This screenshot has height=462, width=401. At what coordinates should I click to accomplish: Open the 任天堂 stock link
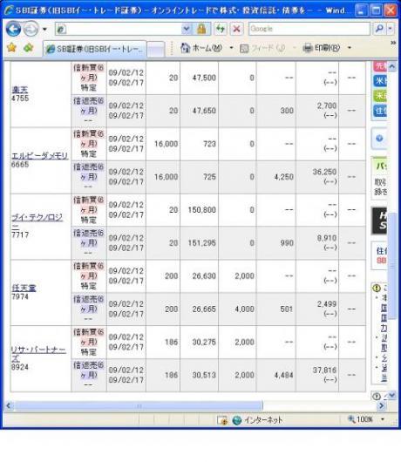(24, 288)
